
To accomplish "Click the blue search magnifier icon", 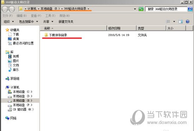I will click(190, 9).
